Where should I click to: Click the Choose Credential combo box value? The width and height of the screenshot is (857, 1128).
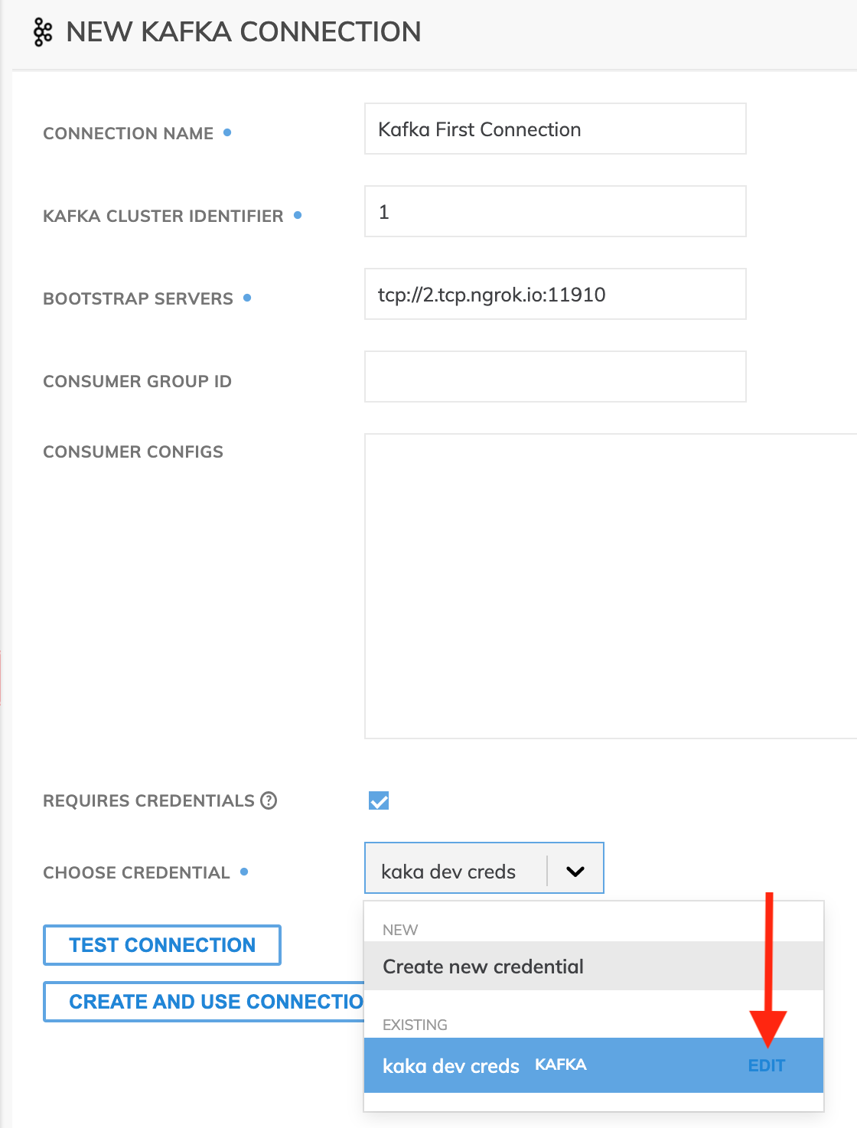pos(448,872)
